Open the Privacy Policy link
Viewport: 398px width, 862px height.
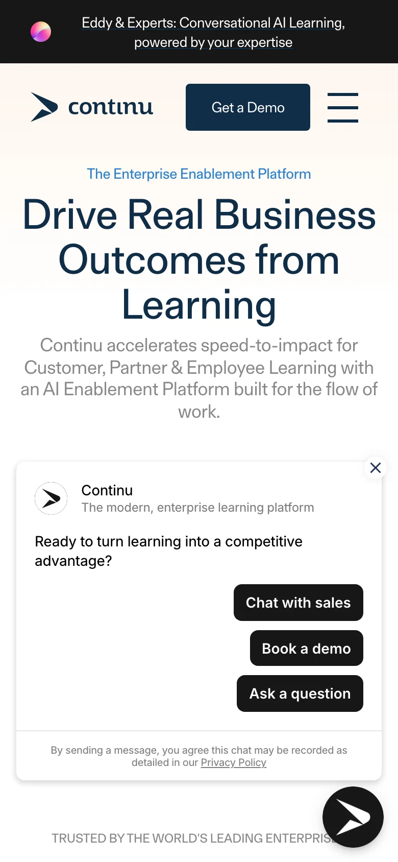click(x=233, y=762)
